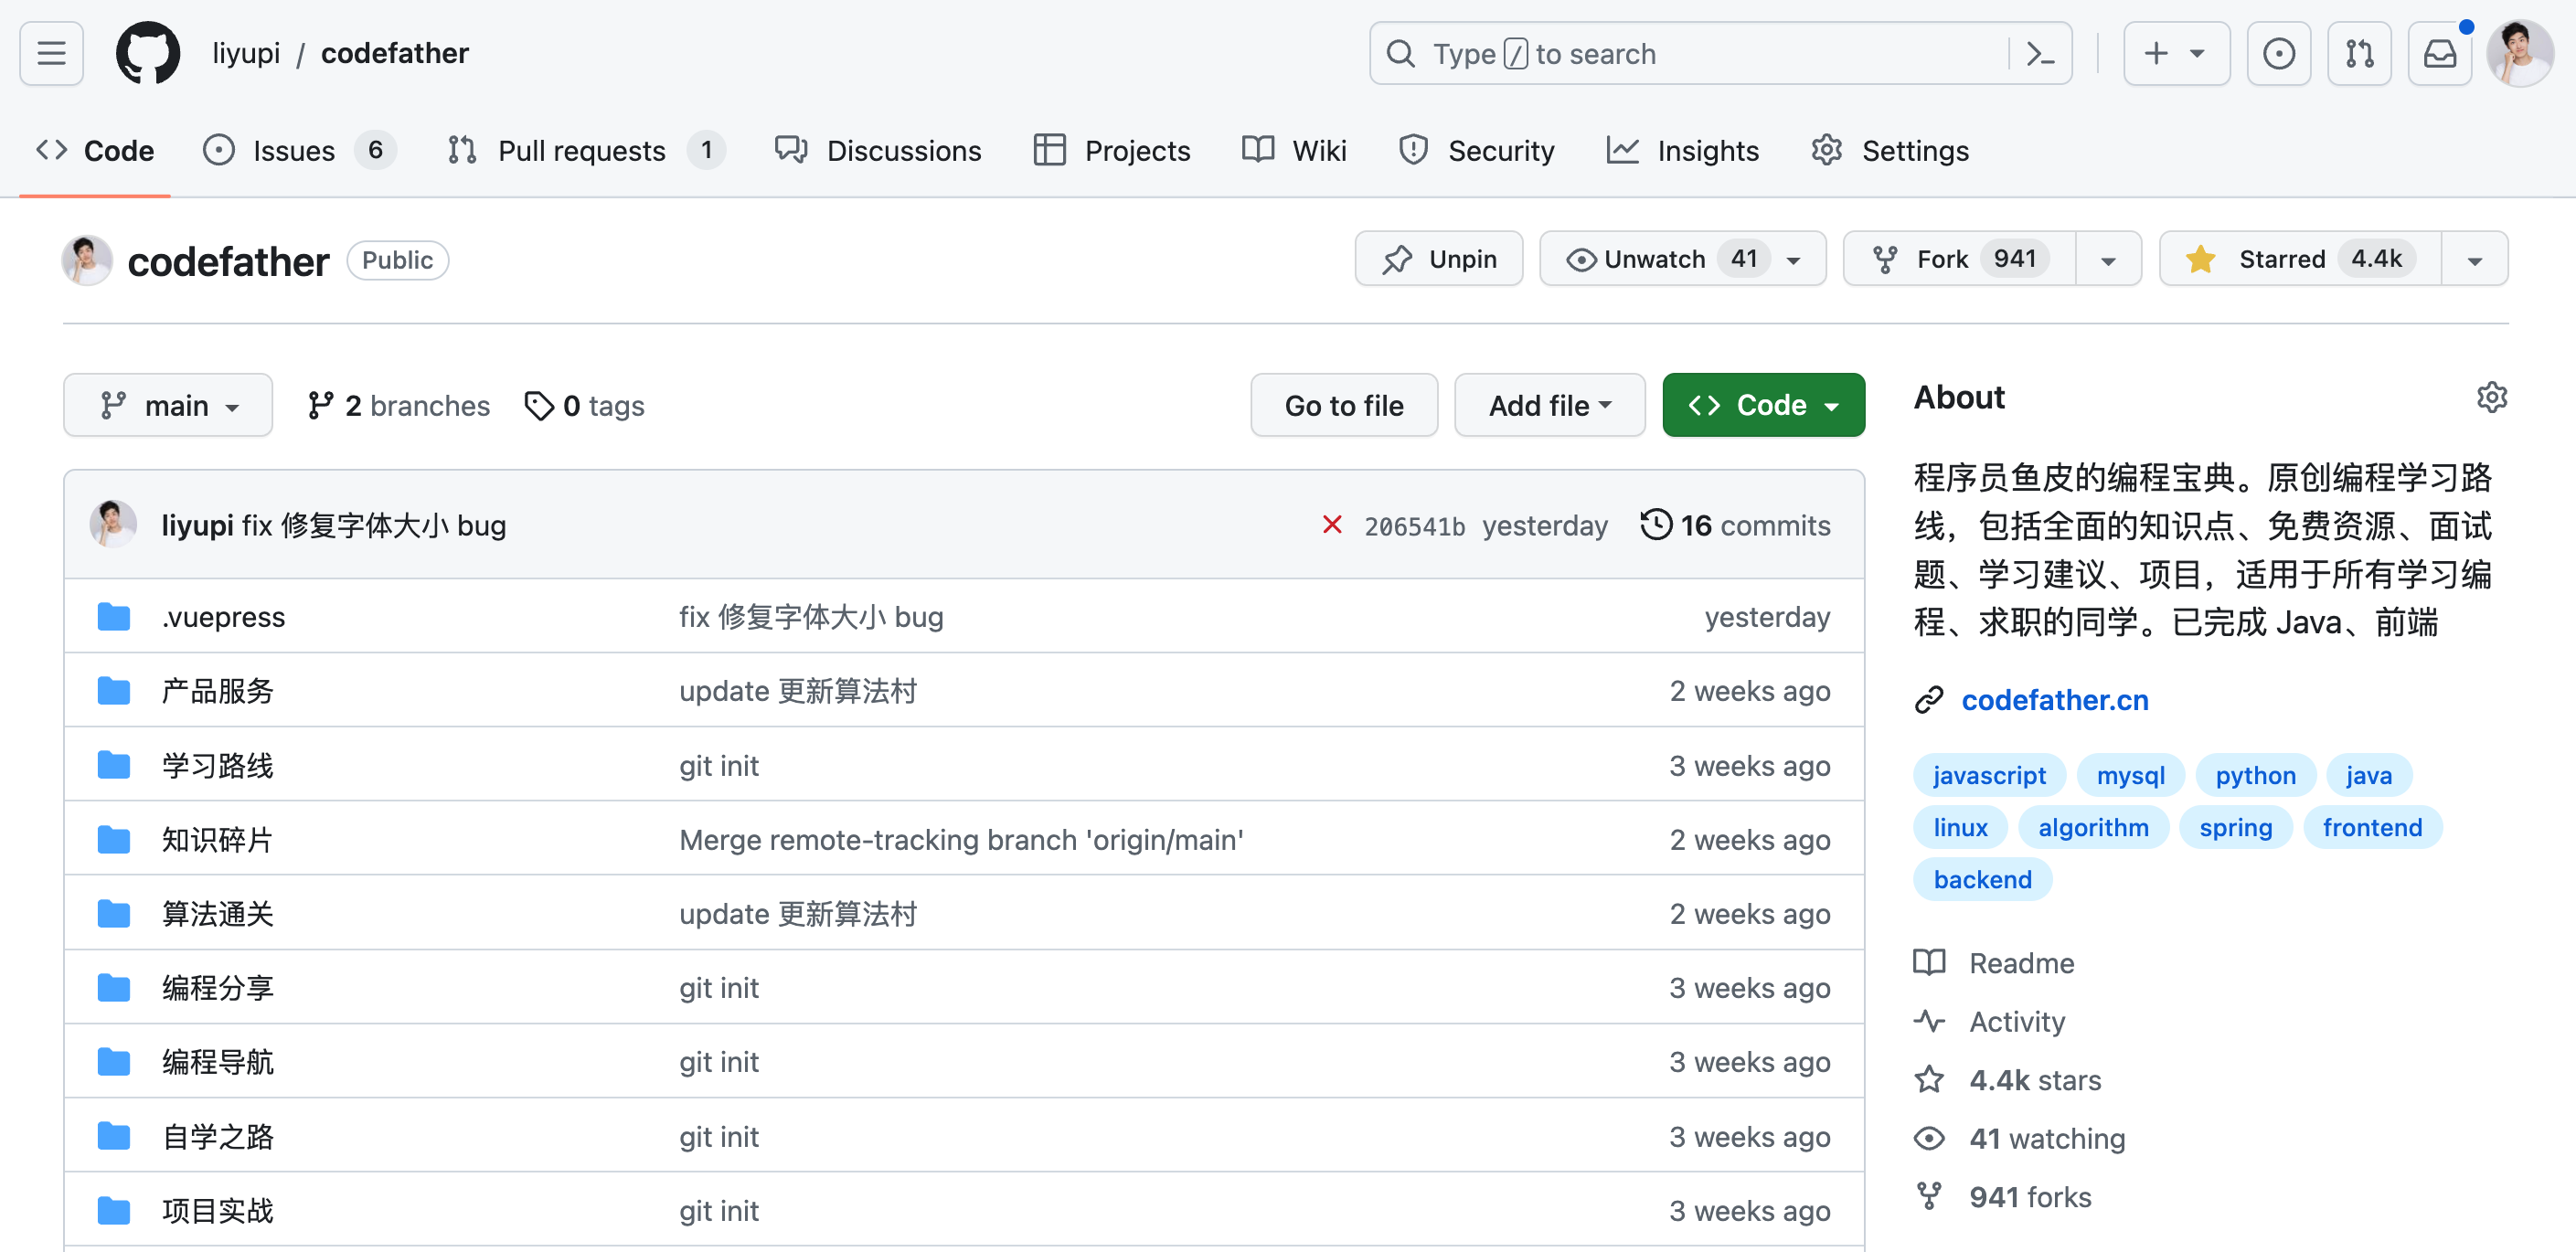
Task: Switch to the Discussions tab
Action: [x=878, y=150]
